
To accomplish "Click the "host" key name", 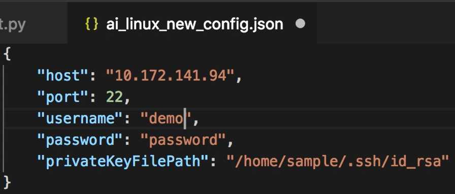I will [62, 76].
